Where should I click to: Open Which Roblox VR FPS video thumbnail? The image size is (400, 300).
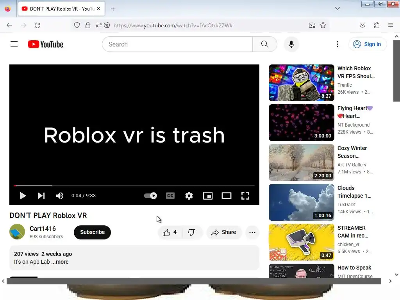pyautogui.click(x=302, y=83)
